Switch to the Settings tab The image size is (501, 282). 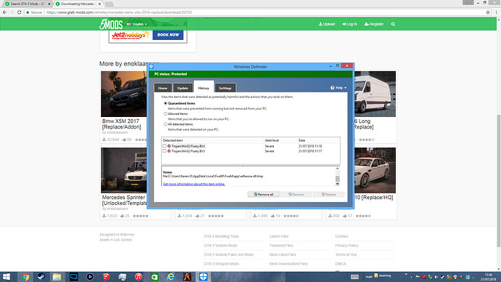click(225, 88)
